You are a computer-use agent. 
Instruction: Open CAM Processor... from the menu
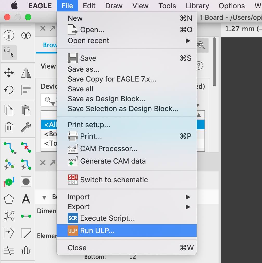[126, 149]
